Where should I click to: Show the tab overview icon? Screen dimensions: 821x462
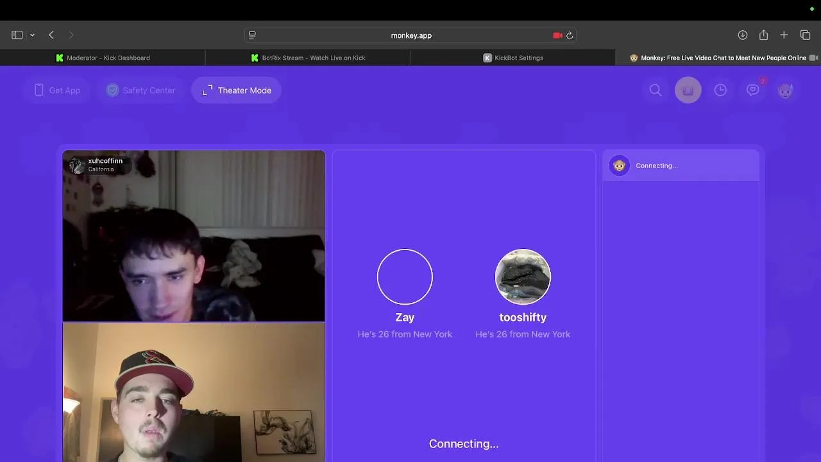coord(806,35)
